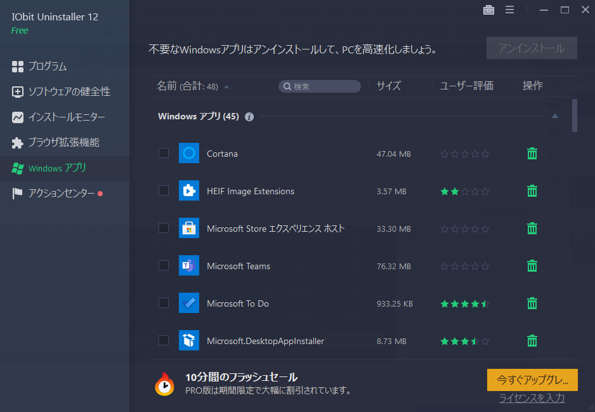Click the 今すぐアップグレード button
This screenshot has width=595, height=412.
tap(532, 380)
